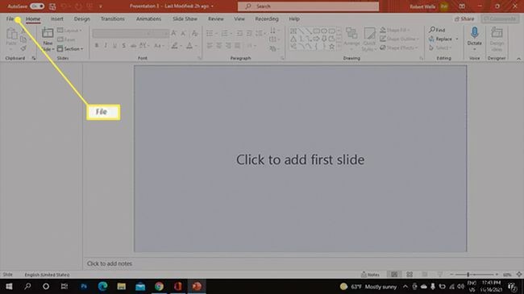This screenshot has width=524, height=294.
Task: Toggle text Shadow formatting
Action: coord(123,45)
